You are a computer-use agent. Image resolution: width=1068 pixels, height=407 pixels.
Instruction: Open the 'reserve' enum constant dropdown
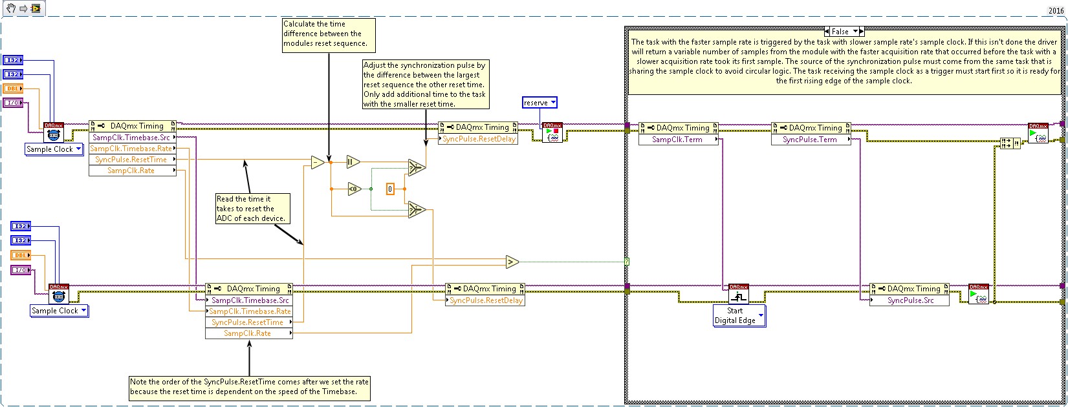[x=553, y=103]
